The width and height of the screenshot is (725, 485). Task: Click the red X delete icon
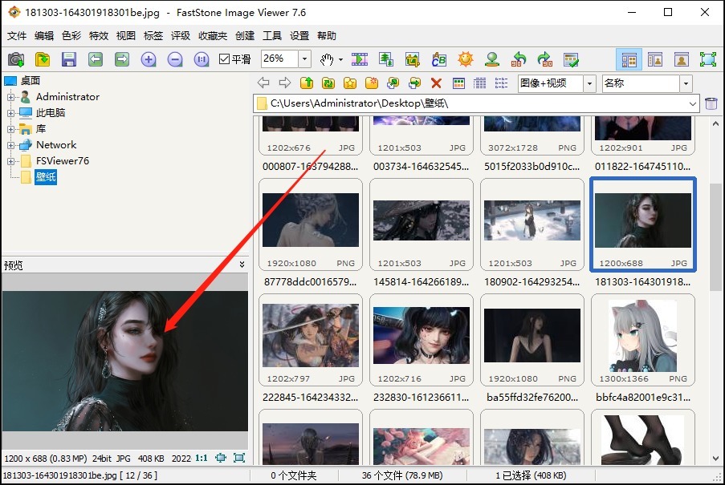pyautogui.click(x=436, y=83)
